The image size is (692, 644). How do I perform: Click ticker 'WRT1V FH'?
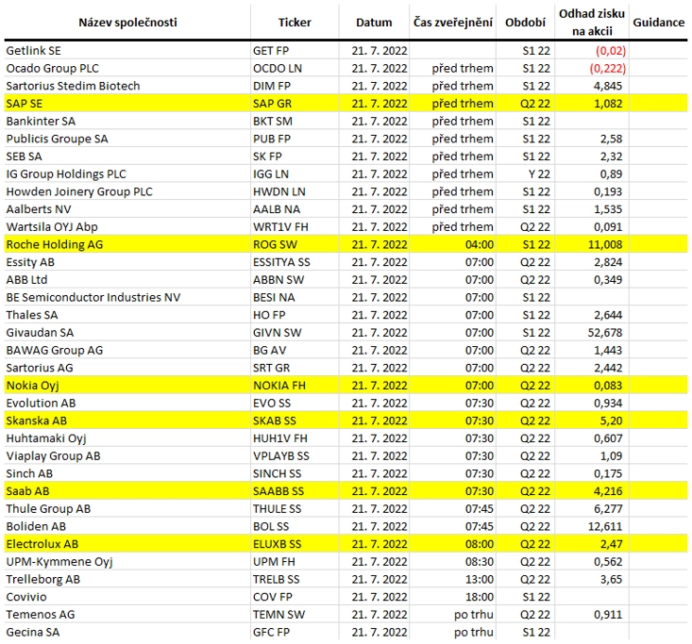pos(280,227)
